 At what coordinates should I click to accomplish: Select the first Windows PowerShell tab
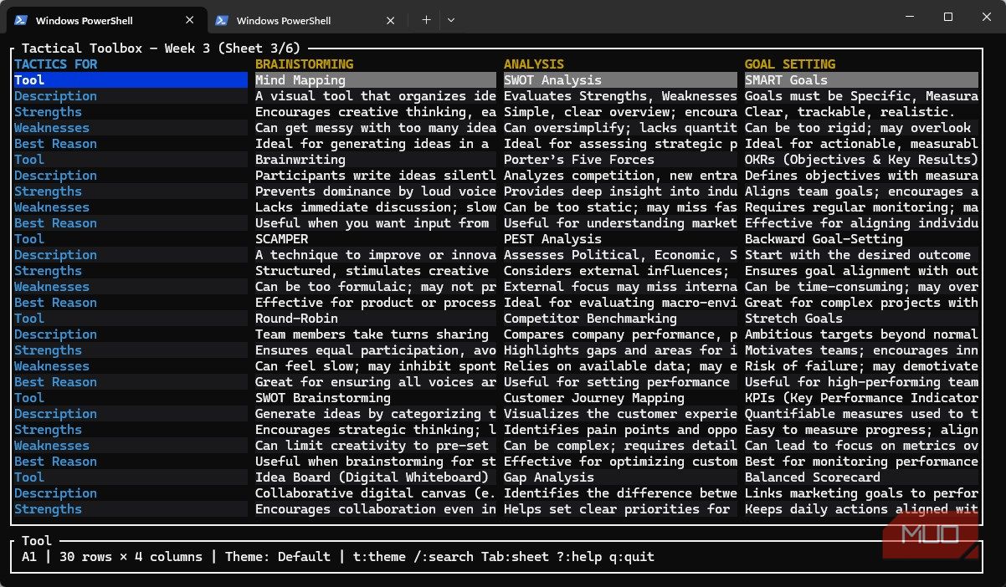106,20
